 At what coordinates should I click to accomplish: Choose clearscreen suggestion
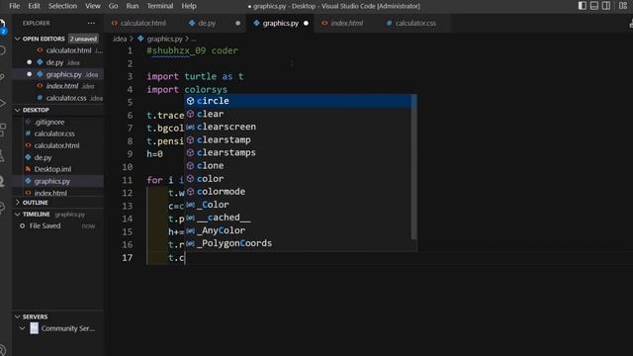(x=298, y=127)
